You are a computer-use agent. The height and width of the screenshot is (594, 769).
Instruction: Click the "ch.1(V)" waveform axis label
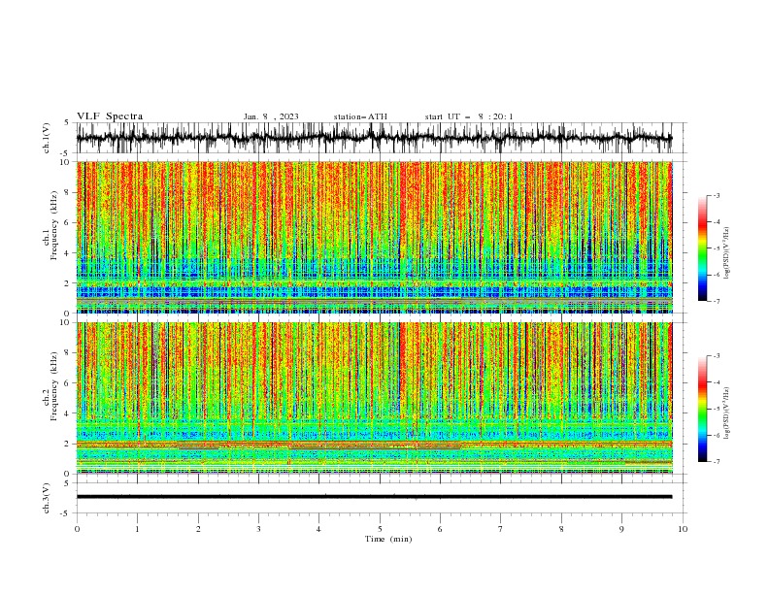[47, 138]
